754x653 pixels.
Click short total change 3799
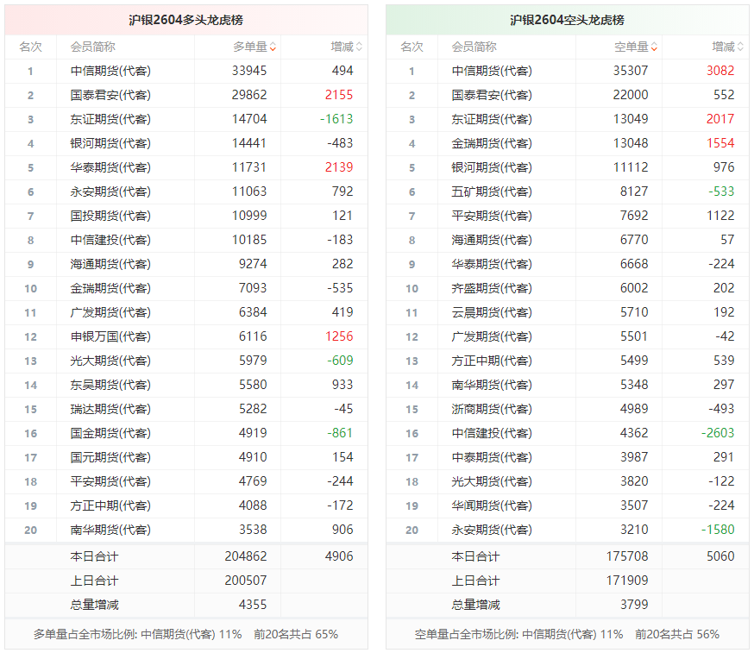(x=634, y=605)
